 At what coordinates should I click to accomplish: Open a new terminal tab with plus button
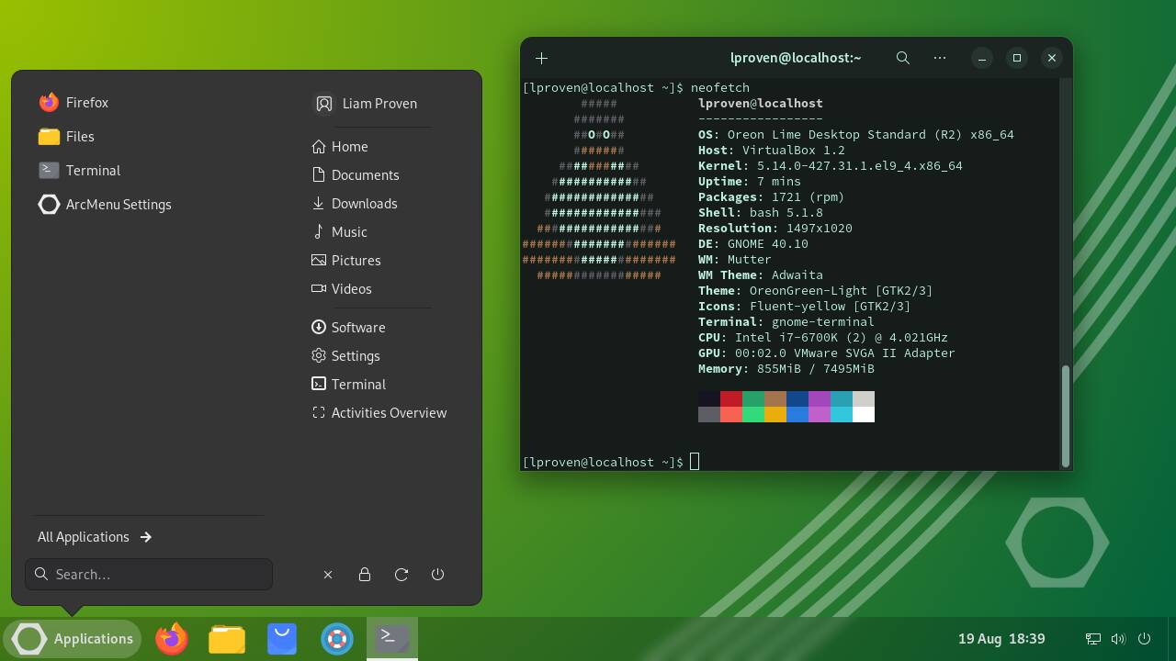point(542,58)
